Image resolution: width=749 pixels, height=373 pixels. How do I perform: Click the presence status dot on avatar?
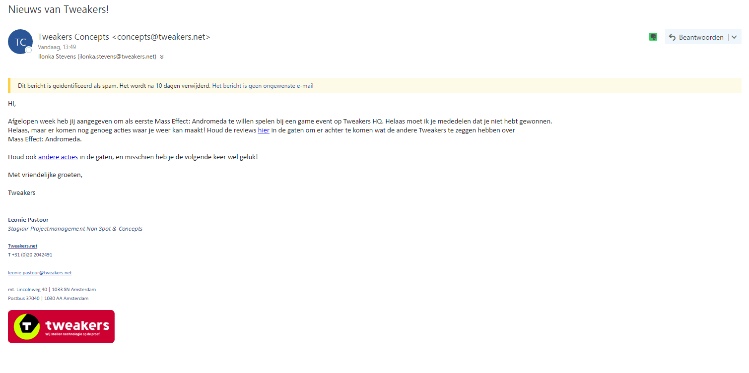click(29, 50)
